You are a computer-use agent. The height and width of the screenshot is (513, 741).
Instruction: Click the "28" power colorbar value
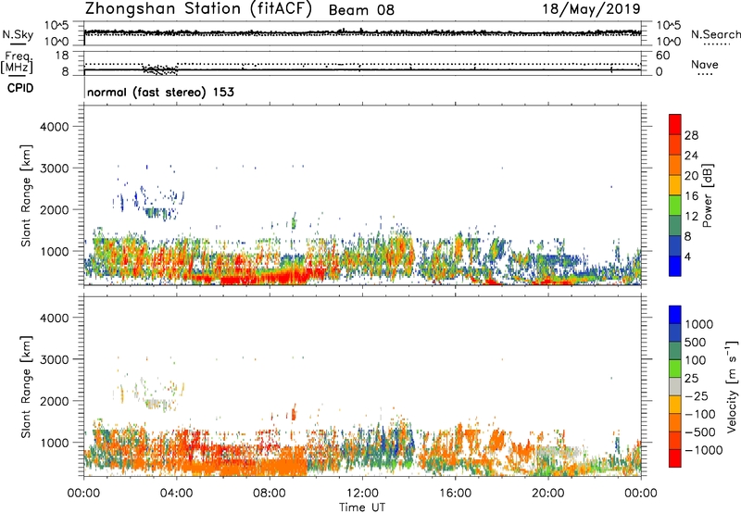[x=691, y=135]
